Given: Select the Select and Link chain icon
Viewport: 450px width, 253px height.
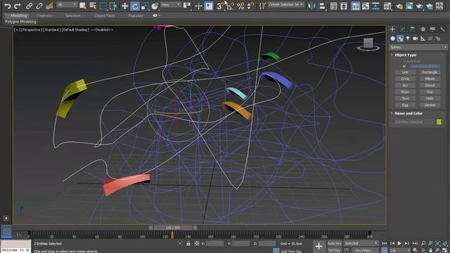Looking at the screenshot, I should click(30, 6).
